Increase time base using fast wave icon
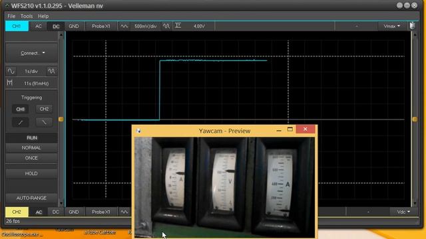This screenshot has width=426, height=239. pos(51,71)
